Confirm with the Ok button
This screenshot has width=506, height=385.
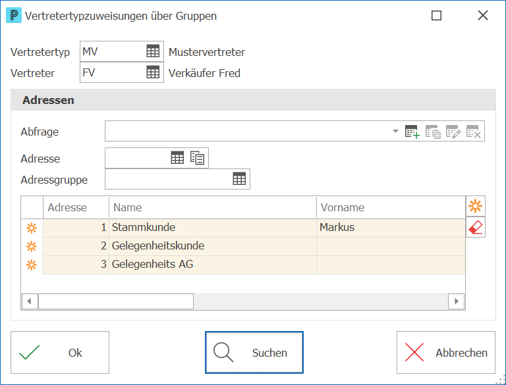coord(60,353)
